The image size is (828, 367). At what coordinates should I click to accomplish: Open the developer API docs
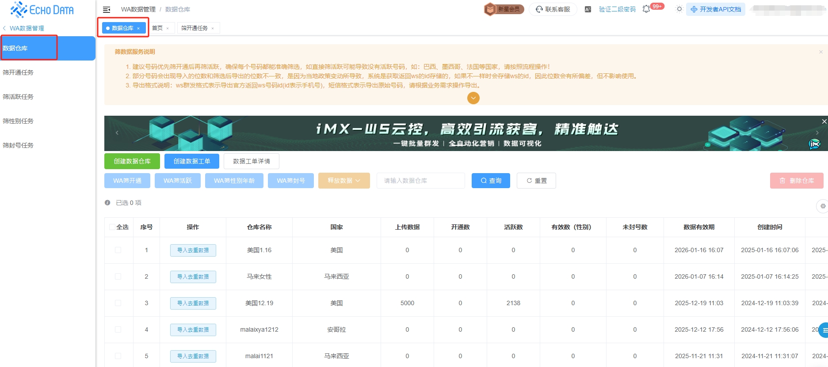pos(716,9)
